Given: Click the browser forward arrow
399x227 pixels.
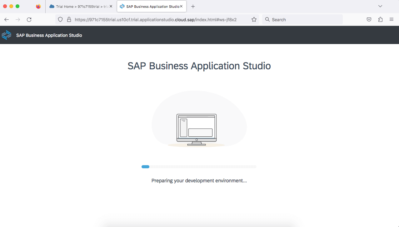Looking at the screenshot, I should [x=18, y=20].
